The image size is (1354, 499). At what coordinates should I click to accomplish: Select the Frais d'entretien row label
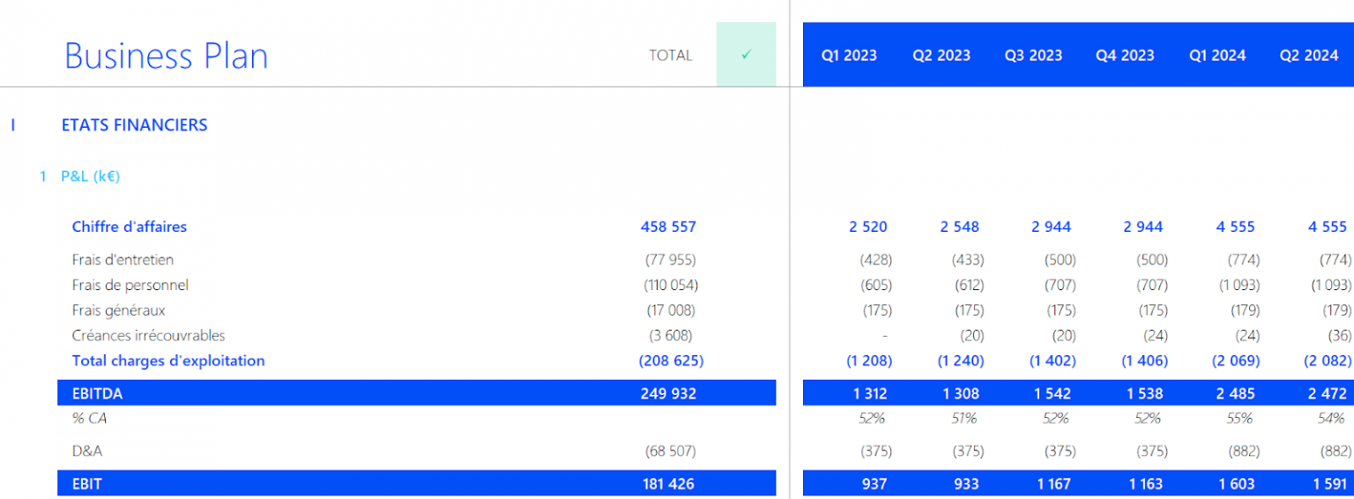click(x=123, y=260)
